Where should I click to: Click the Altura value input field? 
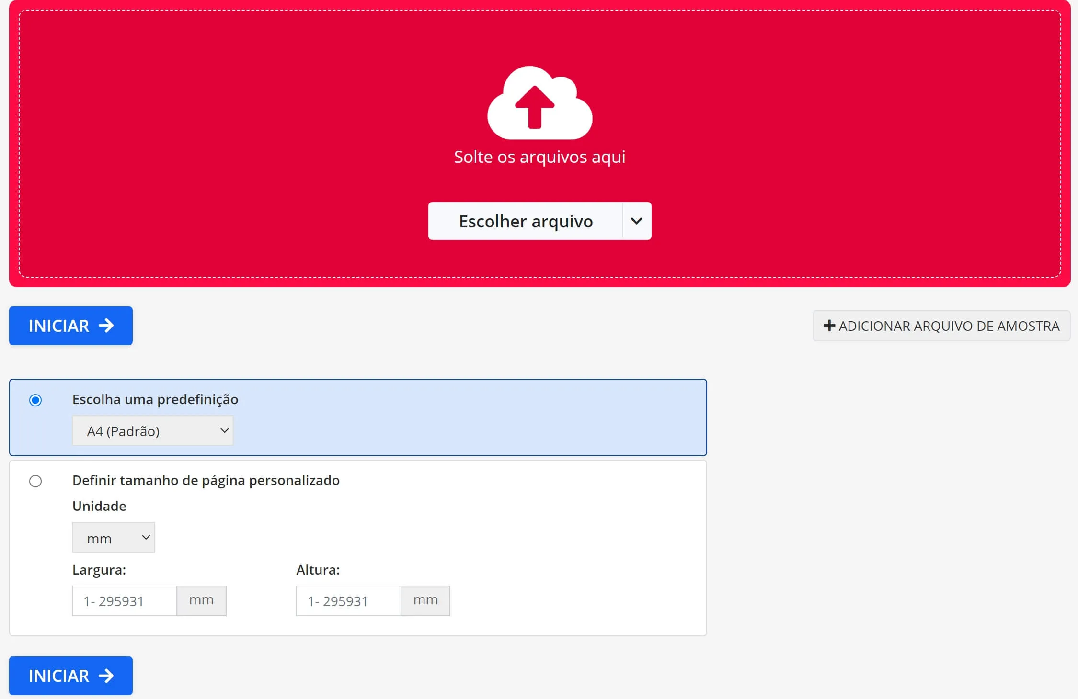348,600
